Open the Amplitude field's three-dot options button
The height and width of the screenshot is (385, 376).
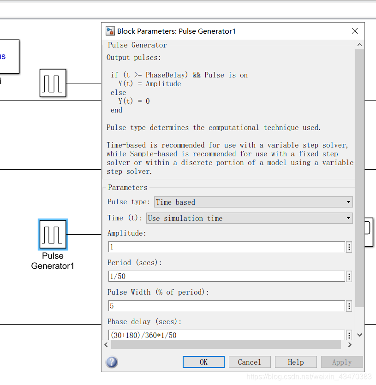coord(349,247)
